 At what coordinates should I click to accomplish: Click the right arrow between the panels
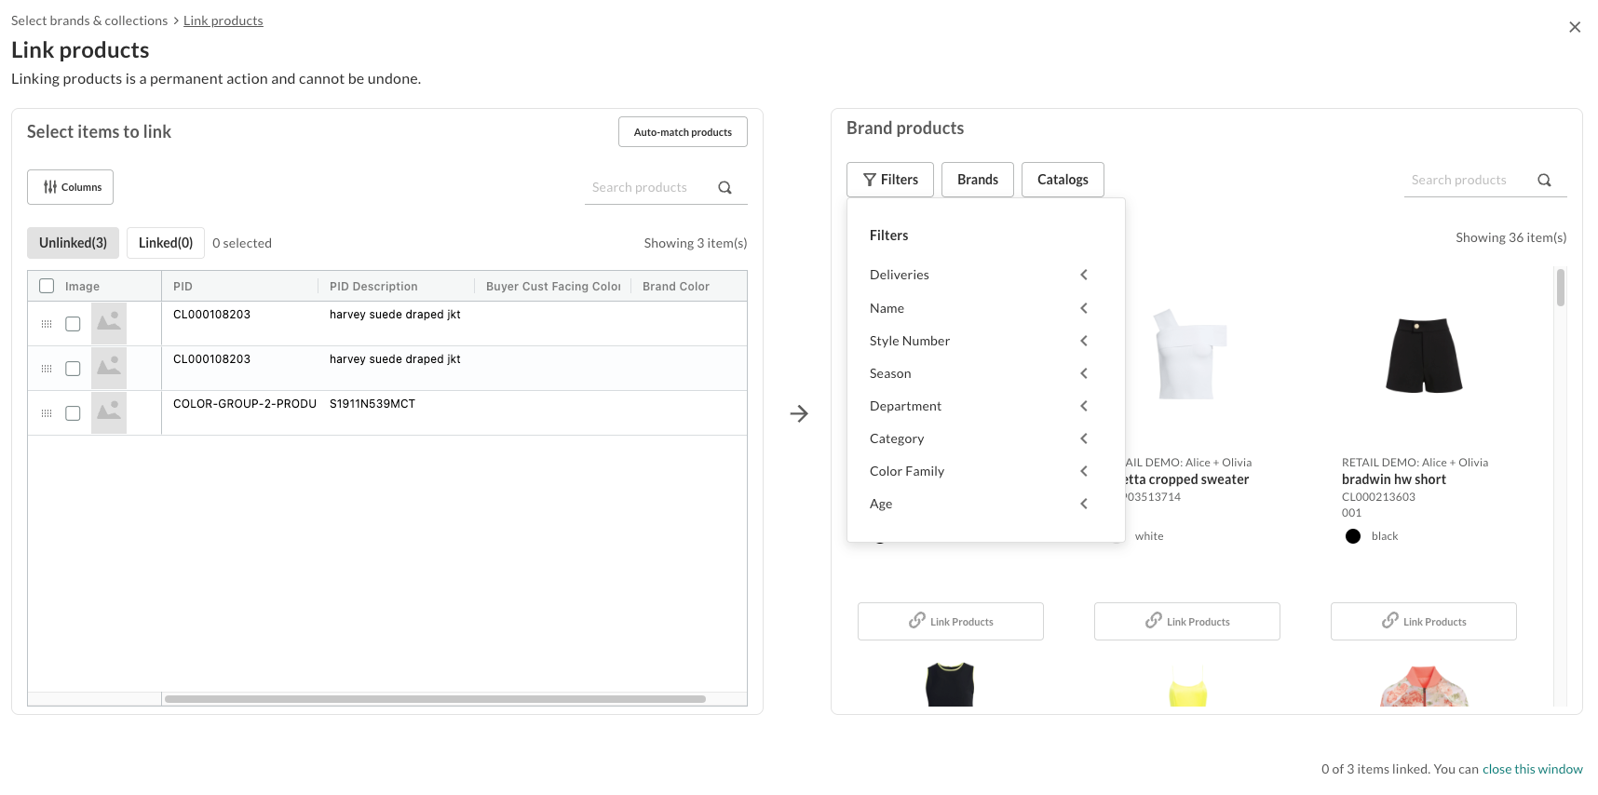798,413
